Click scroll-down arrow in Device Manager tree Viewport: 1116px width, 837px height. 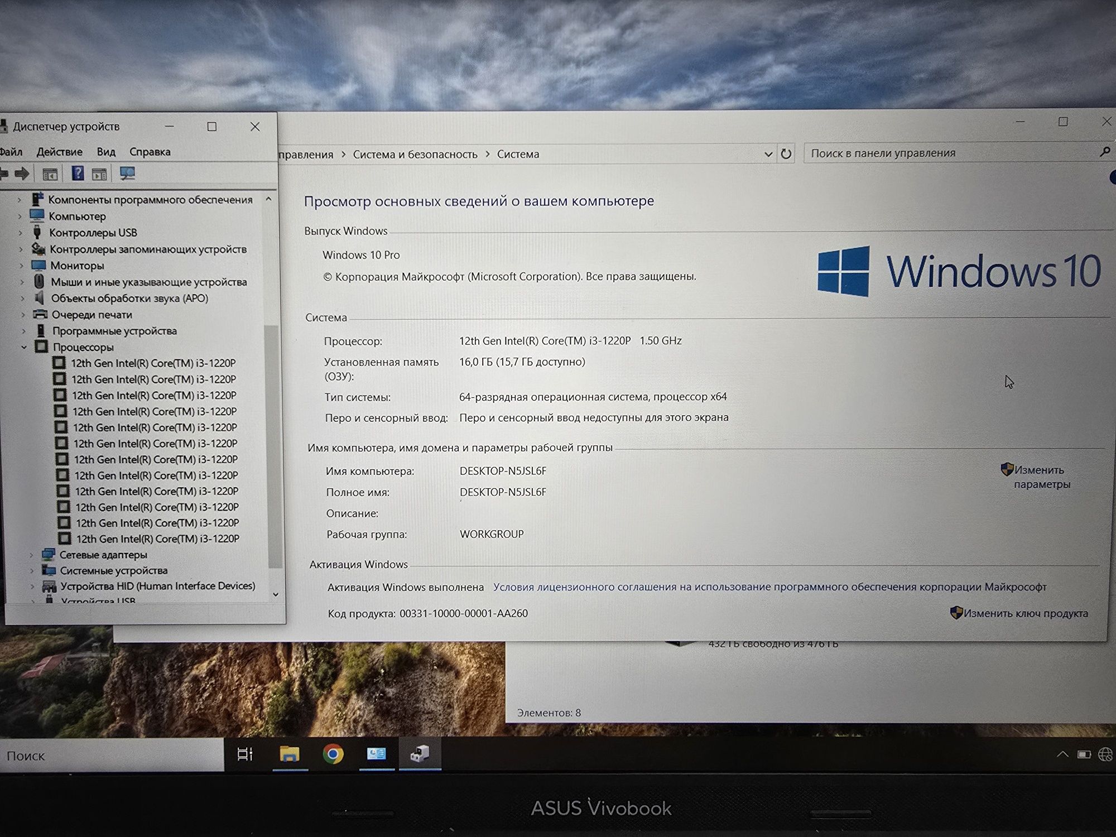pos(275,595)
